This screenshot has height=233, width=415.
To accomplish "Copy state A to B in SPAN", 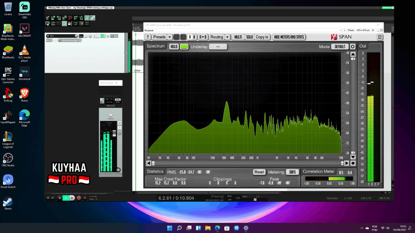I will click(203, 37).
